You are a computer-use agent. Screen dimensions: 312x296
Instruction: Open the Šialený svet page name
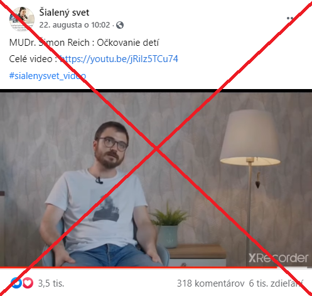64,13
